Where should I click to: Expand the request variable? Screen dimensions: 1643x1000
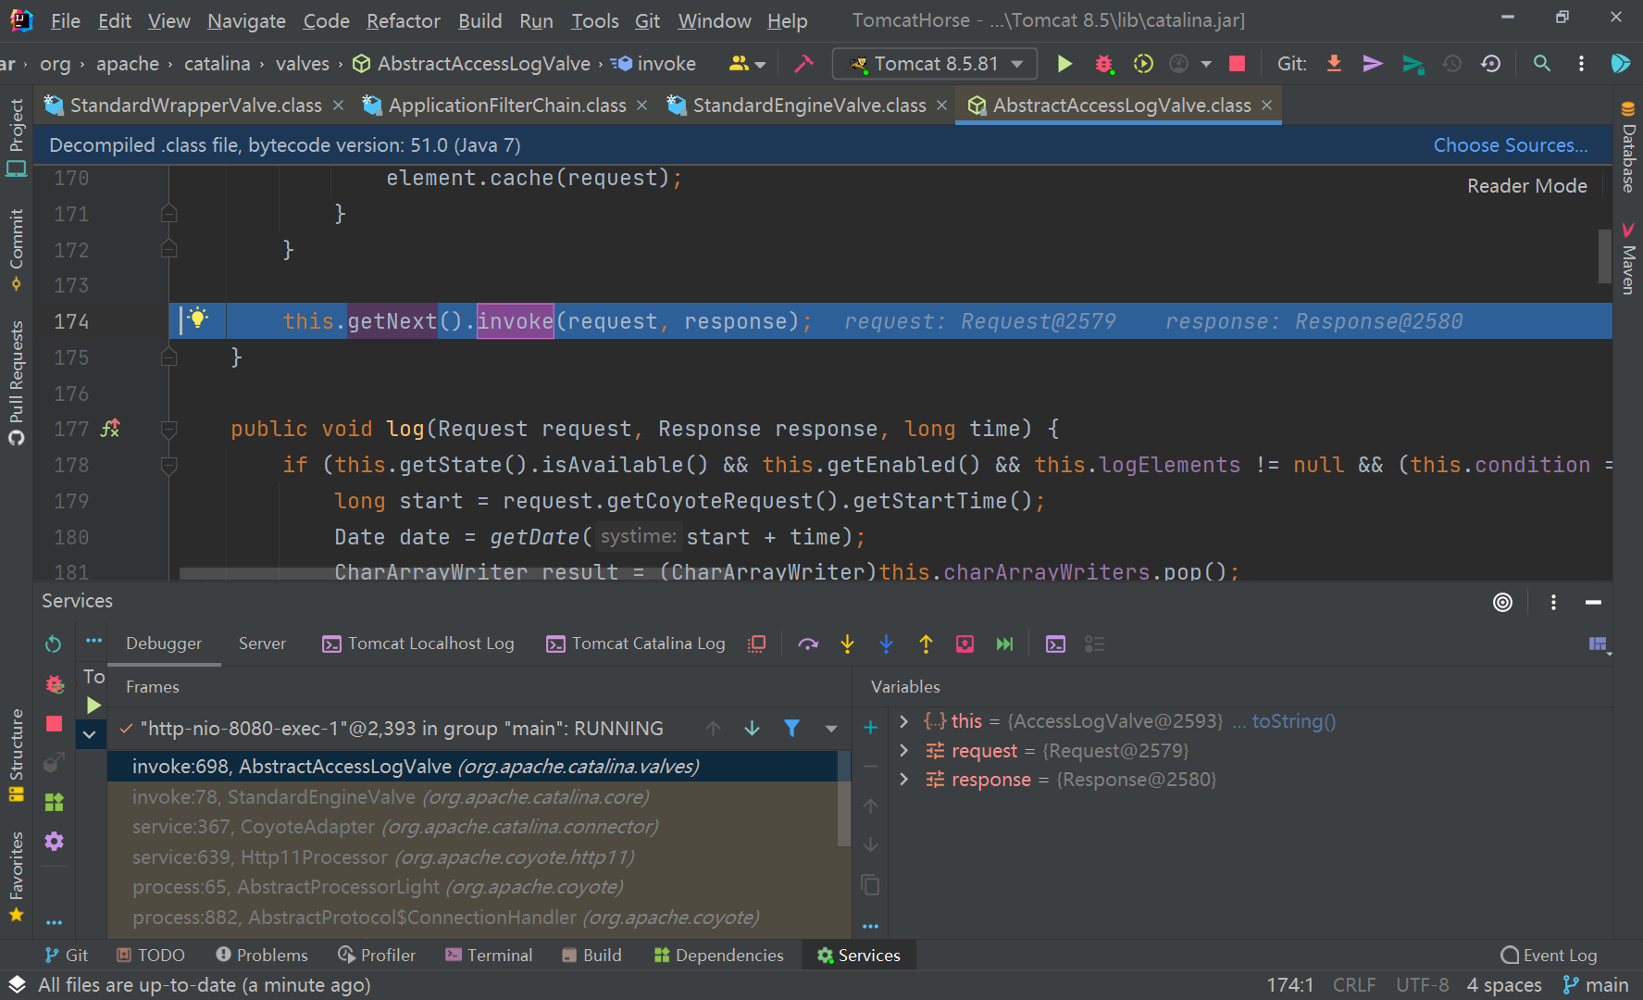(903, 750)
